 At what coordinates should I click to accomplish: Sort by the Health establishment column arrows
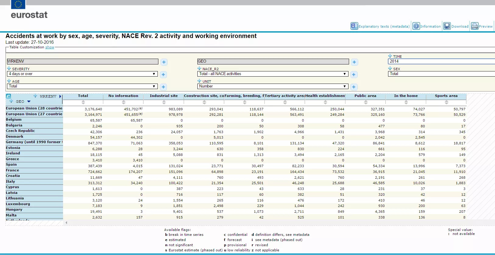(325, 102)
